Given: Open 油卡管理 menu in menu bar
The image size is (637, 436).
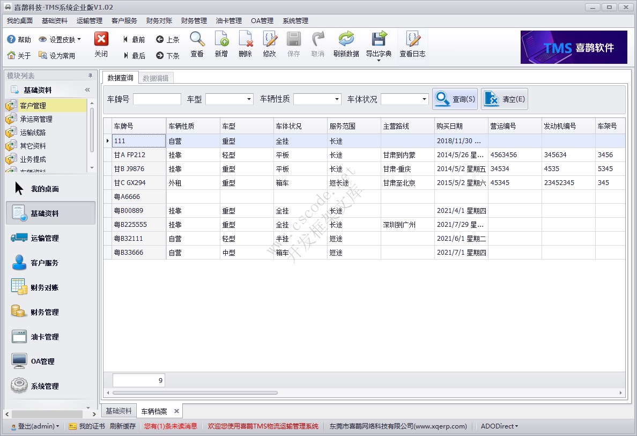Looking at the screenshot, I should 229,21.
